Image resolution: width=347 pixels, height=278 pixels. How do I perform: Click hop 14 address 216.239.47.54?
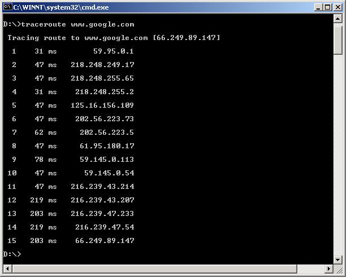pyautogui.click(x=105, y=227)
